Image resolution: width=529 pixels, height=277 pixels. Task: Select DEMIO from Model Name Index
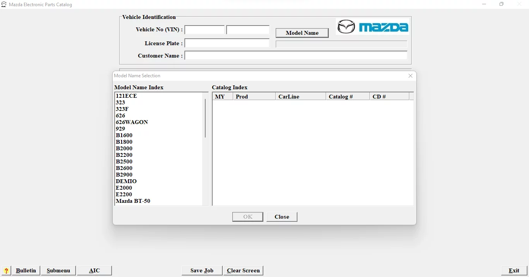[126, 181]
